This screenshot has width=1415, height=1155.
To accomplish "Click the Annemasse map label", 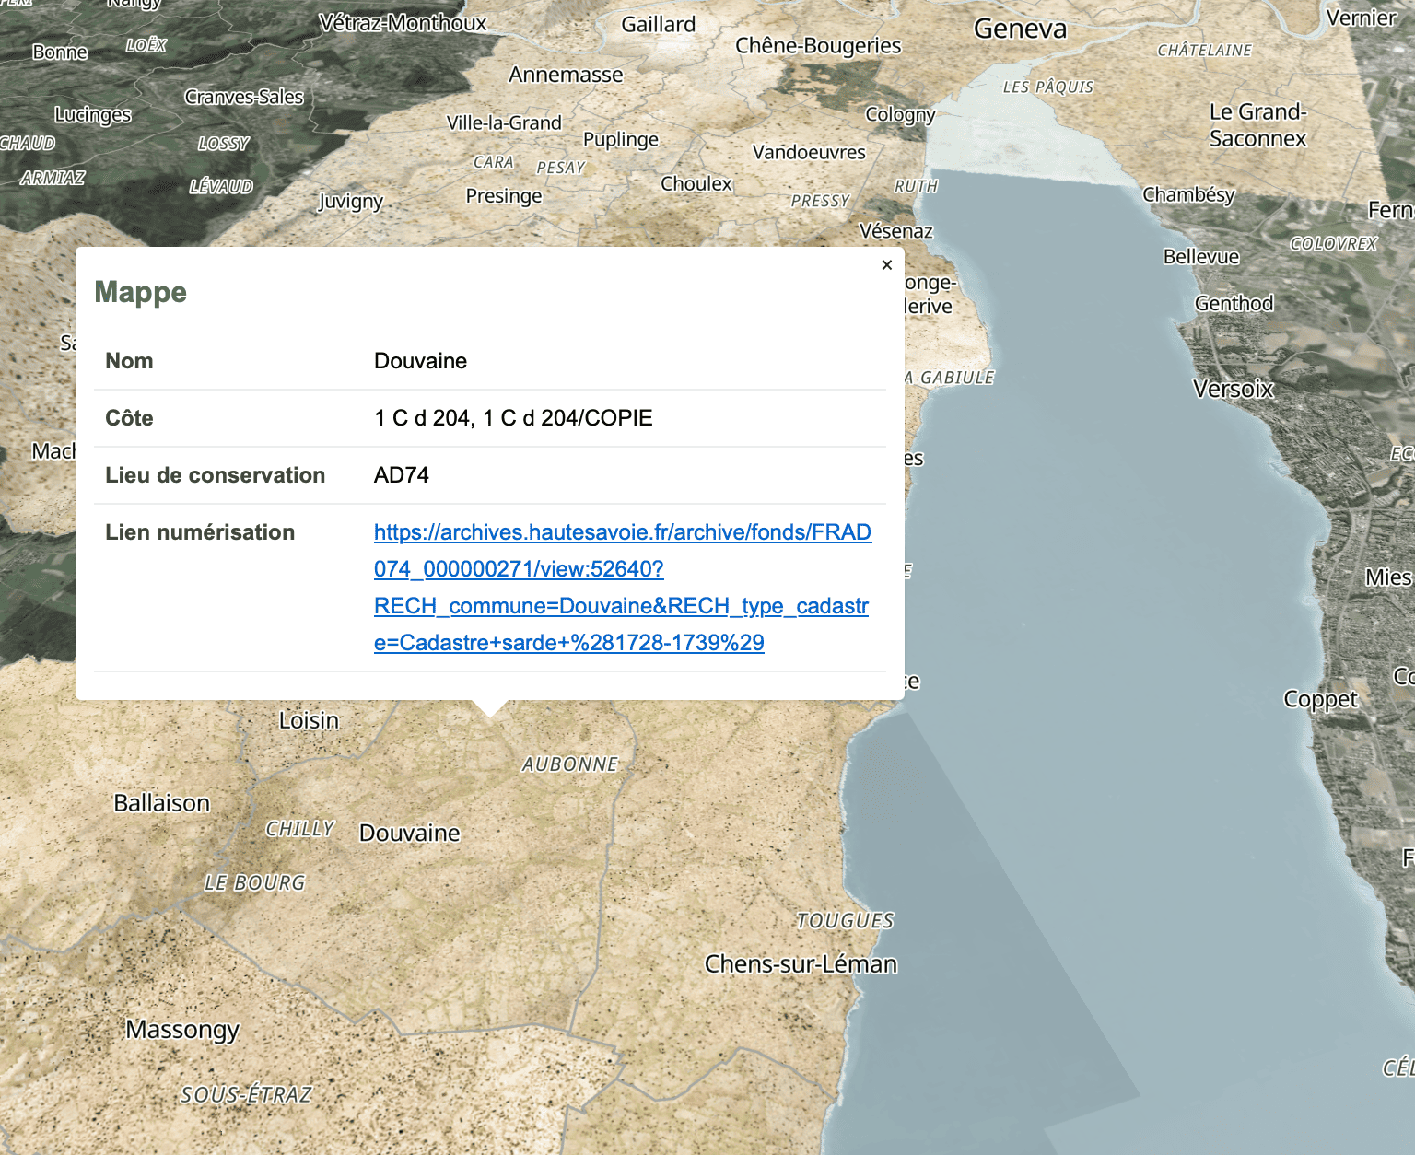I will [566, 75].
